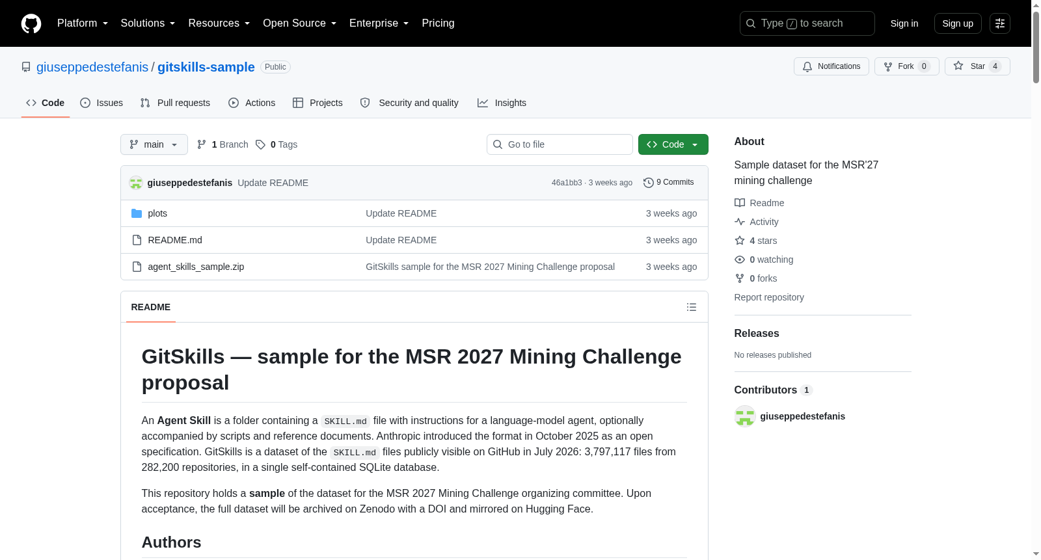Click the shield icon of Security tab
Image resolution: width=1041 pixels, height=560 pixels.
(365, 103)
